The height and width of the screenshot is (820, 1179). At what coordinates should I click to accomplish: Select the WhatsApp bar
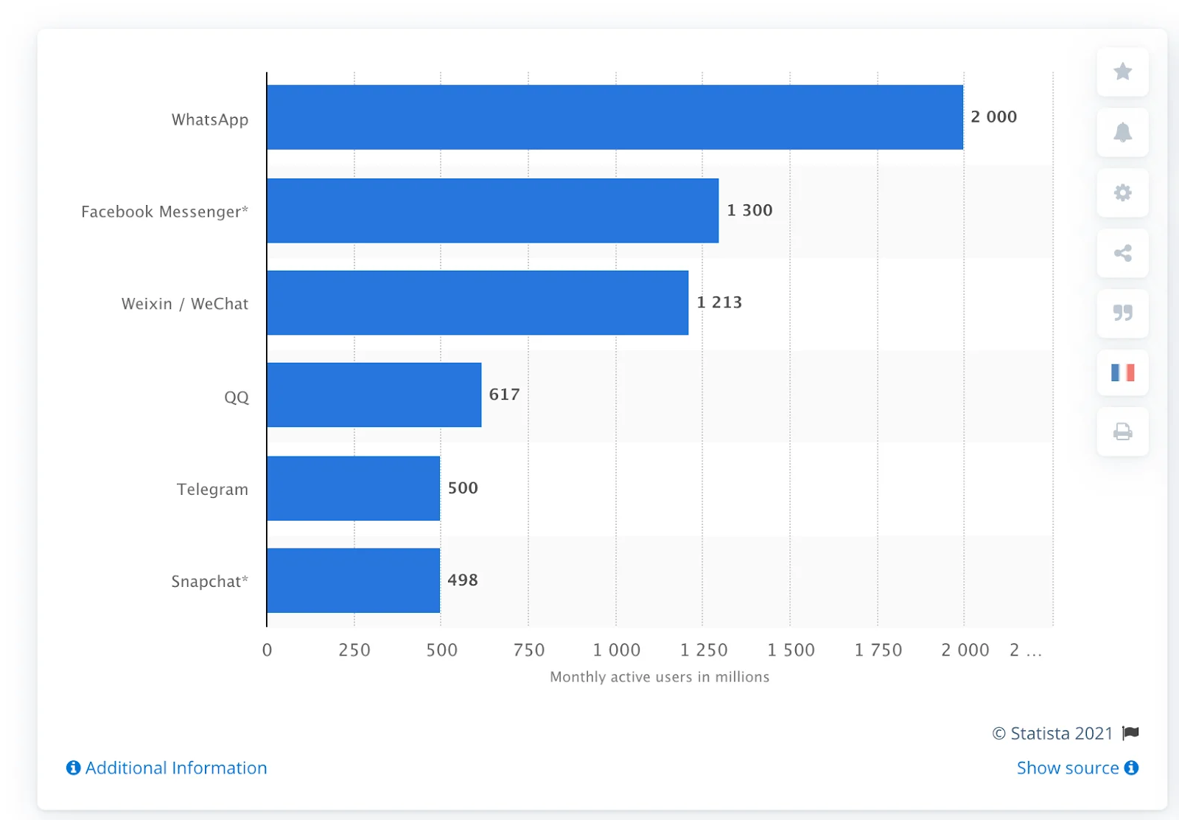pyautogui.click(x=612, y=117)
